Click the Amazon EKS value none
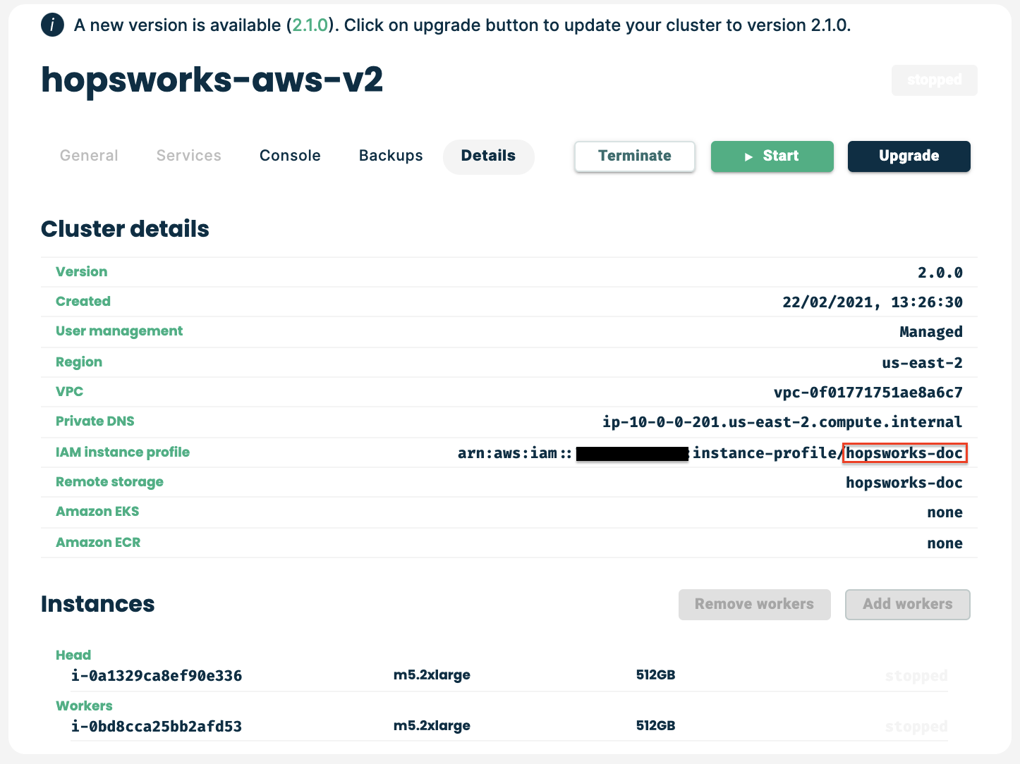The height and width of the screenshot is (764, 1020). (x=945, y=512)
